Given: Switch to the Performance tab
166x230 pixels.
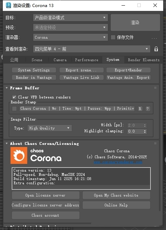Looking at the screenshot, I should [87, 60].
